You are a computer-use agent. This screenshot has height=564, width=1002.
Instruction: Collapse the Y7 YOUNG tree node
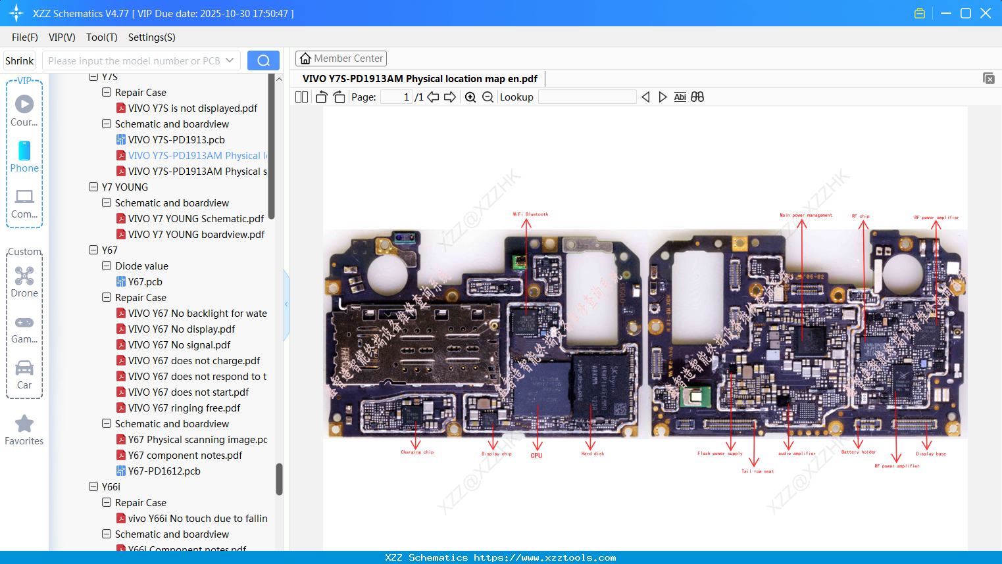click(93, 187)
